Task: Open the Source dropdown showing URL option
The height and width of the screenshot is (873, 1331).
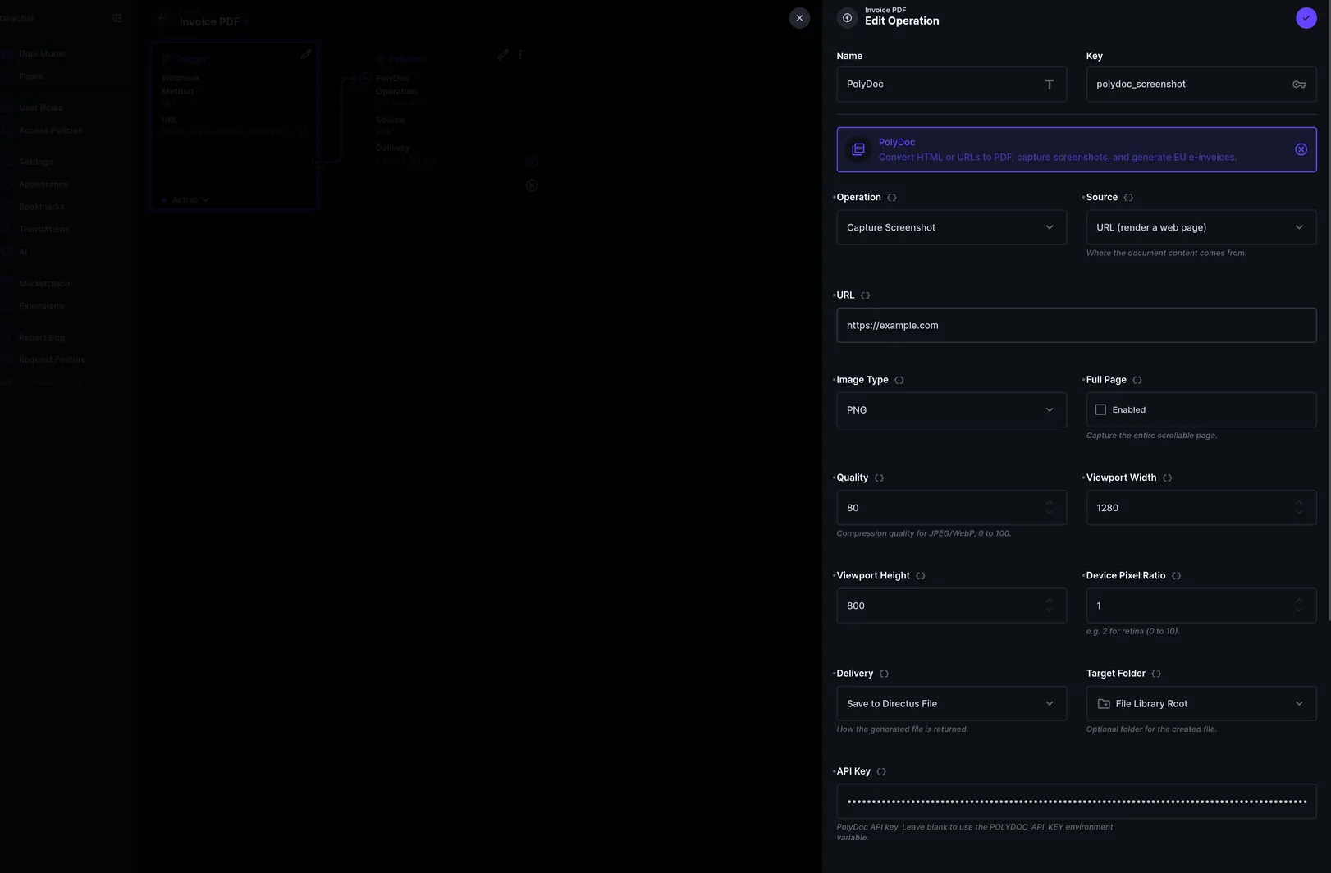Action: [x=1201, y=227]
